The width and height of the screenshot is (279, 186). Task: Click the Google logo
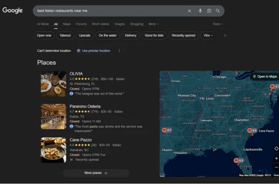(x=13, y=11)
